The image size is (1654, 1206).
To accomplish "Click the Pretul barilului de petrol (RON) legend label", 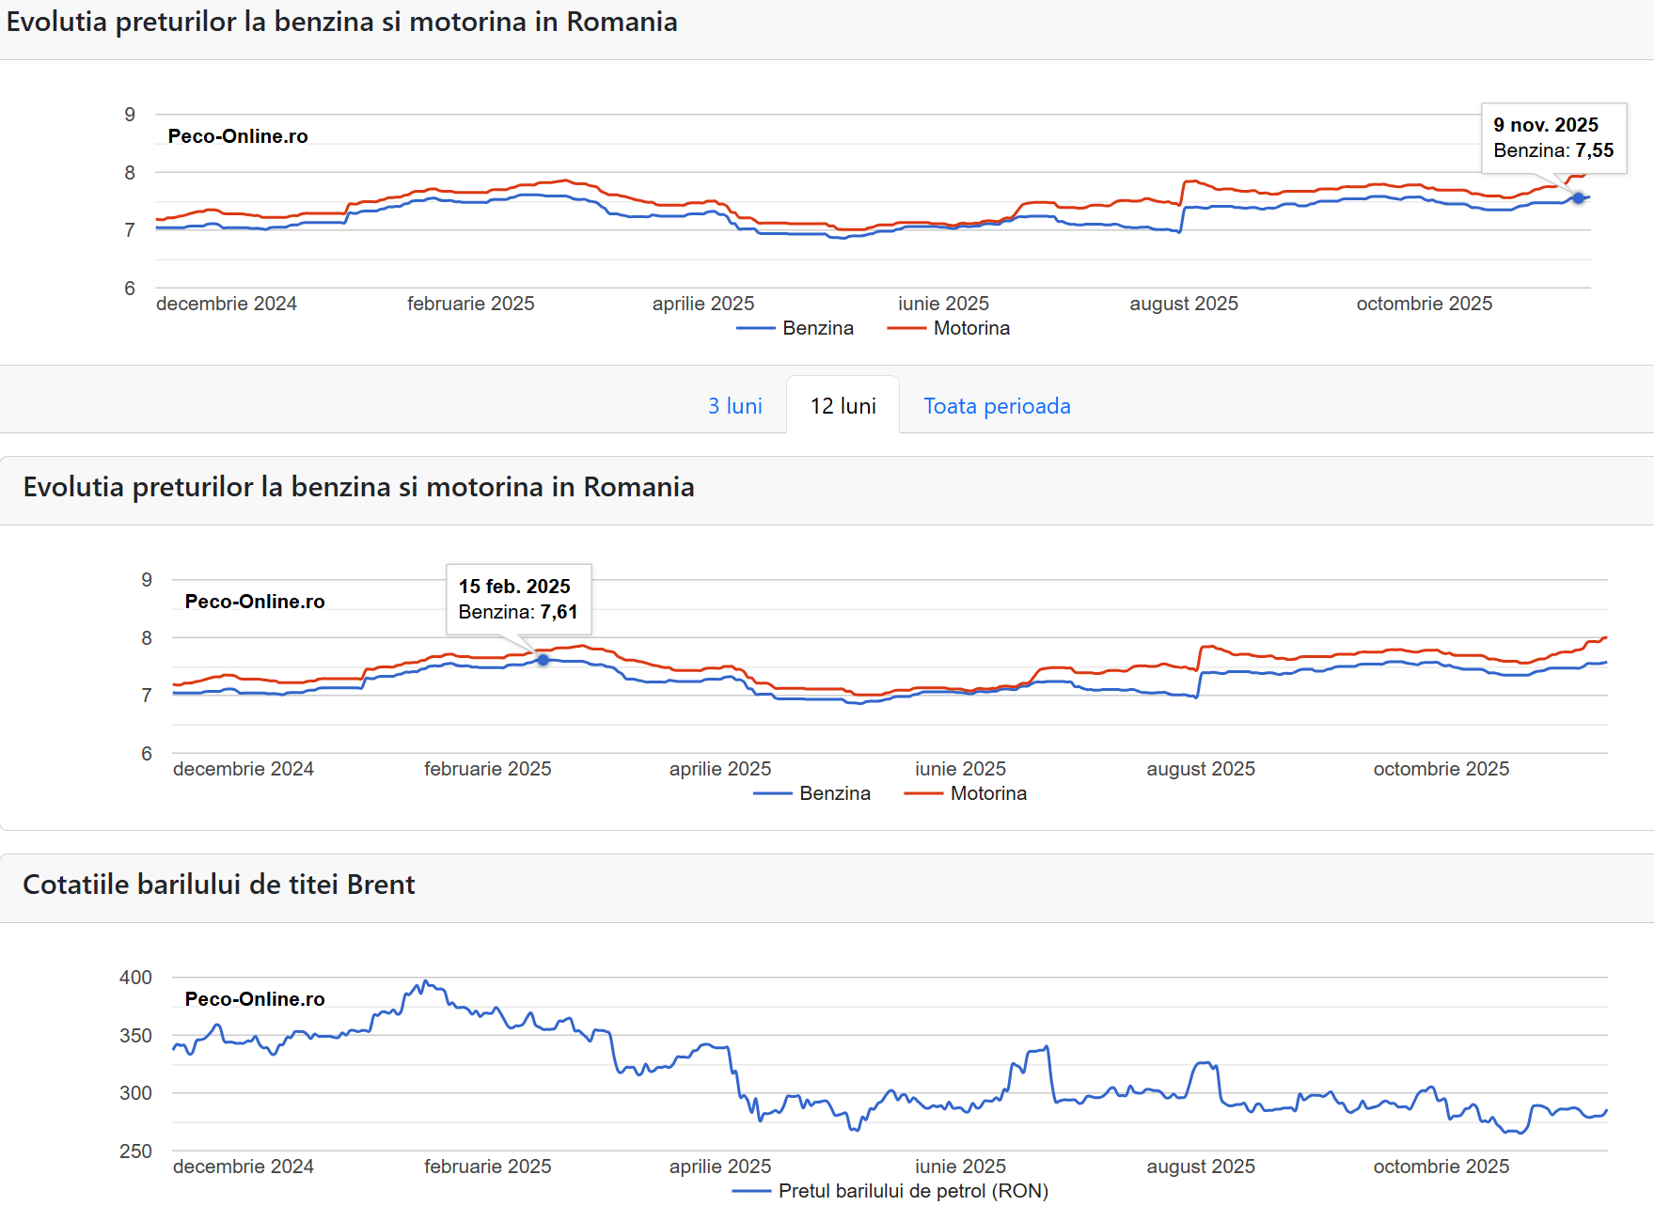I will pos(912,1191).
